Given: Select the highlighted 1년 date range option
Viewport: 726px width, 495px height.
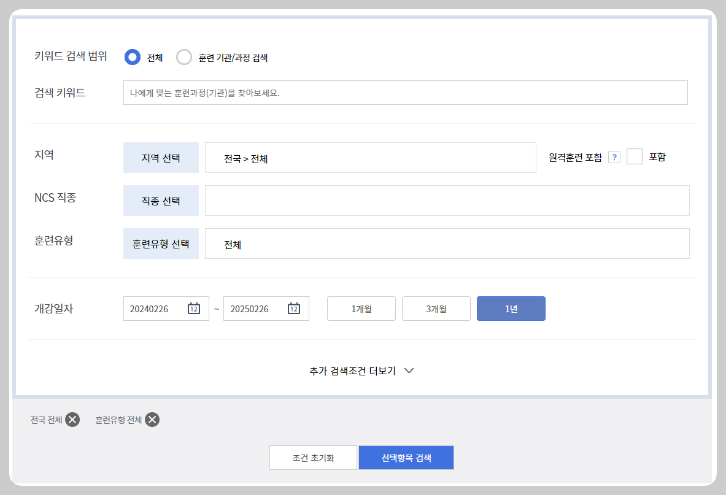Looking at the screenshot, I should [x=511, y=309].
